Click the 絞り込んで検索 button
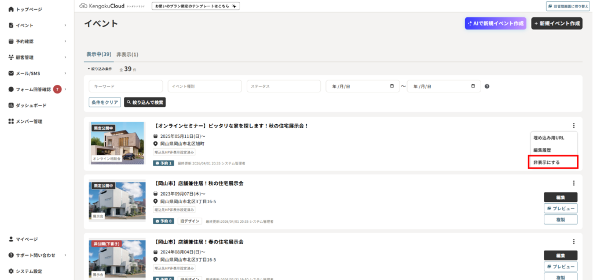This screenshot has height=280, width=593. [145, 102]
